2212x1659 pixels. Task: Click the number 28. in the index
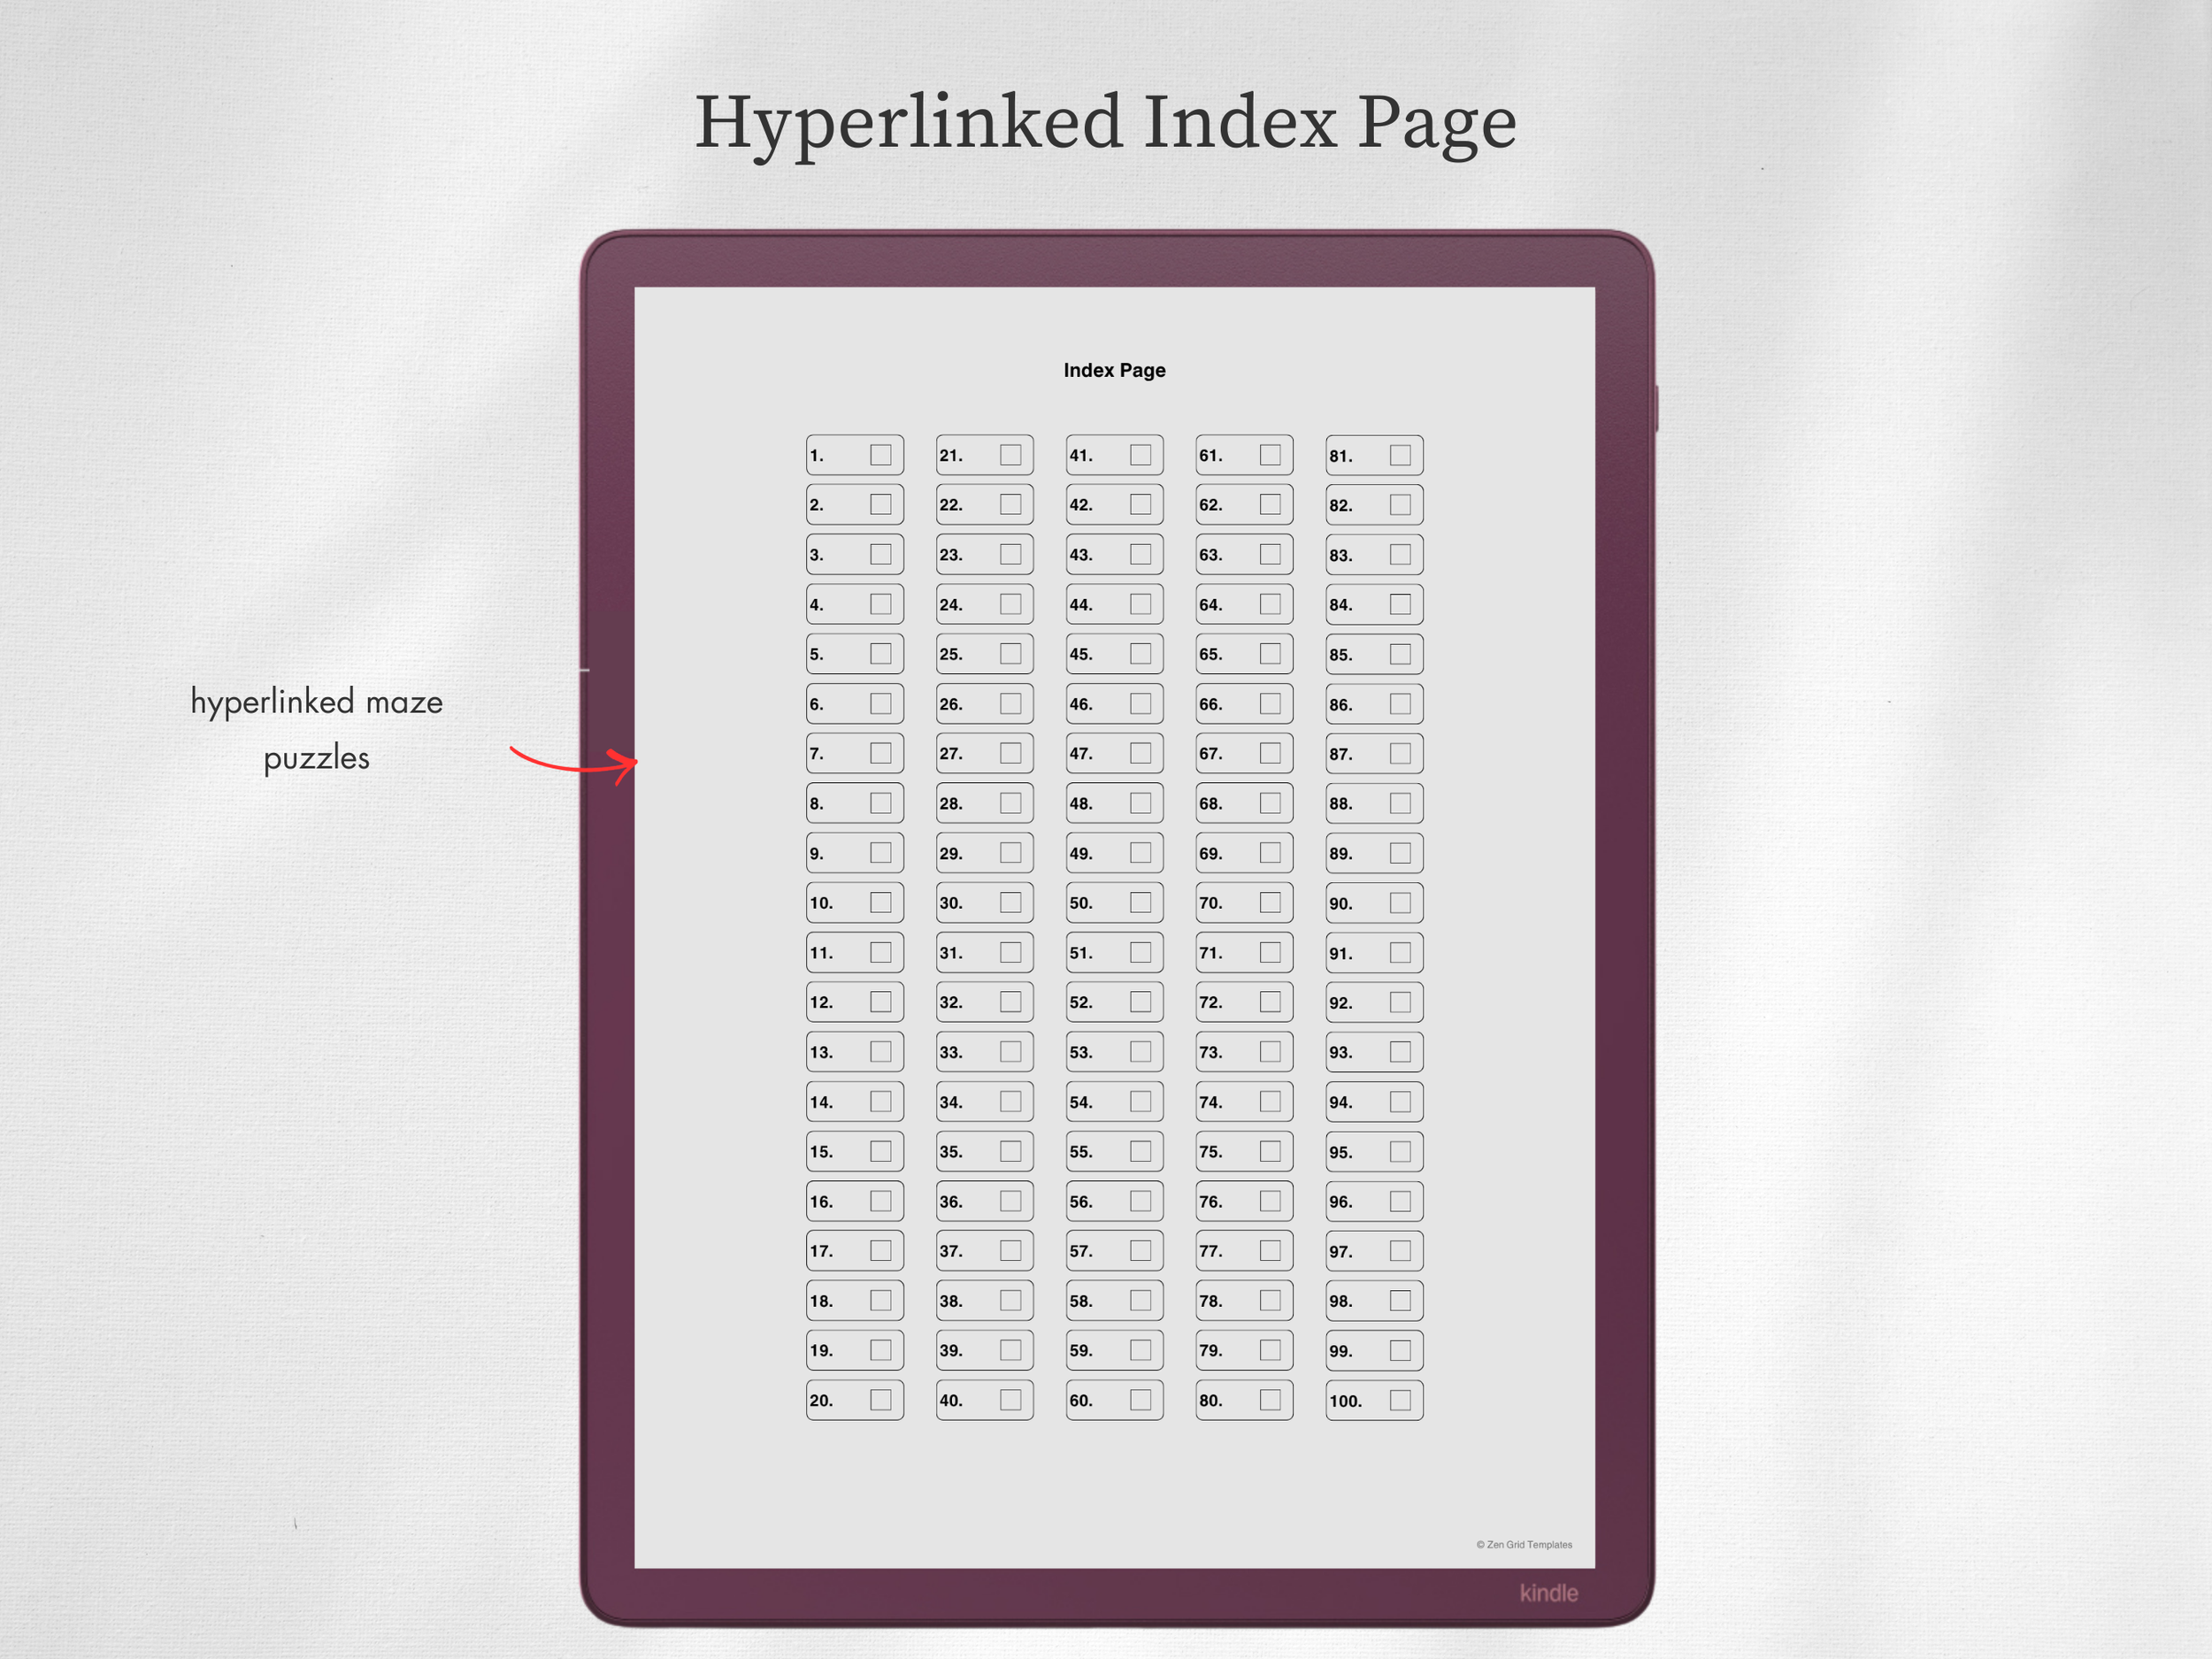pyautogui.click(x=951, y=804)
